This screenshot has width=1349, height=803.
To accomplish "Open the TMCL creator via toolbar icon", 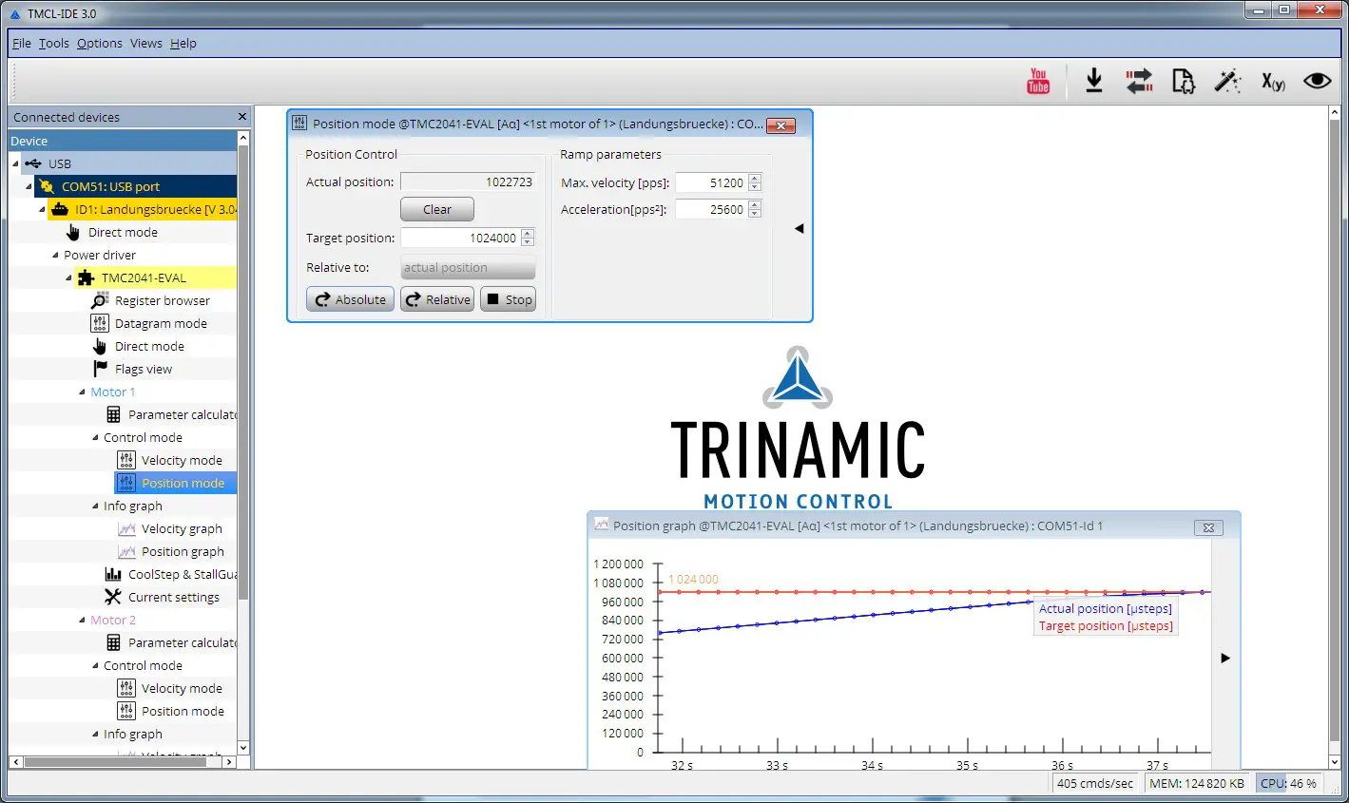I will pyautogui.click(x=1183, y=81).
